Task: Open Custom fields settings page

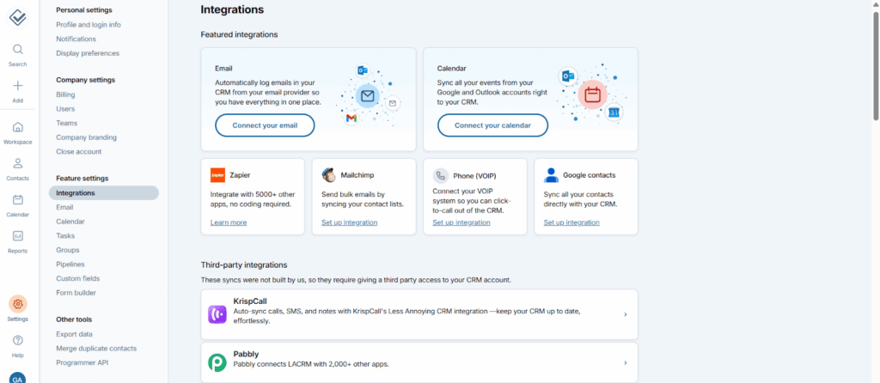Action: [x=78, y=278]
